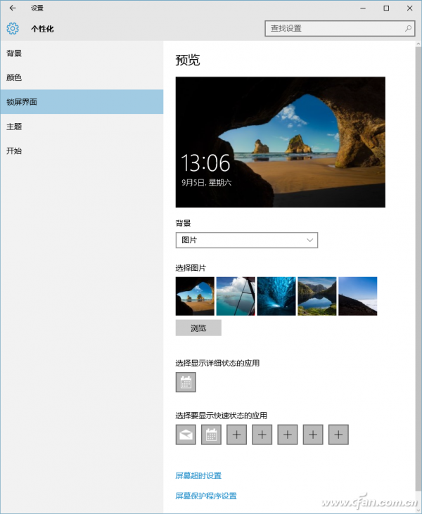The width and height of the screenshot is (422, 514).
Task: Choose the dark hillside sky thumbnail
Action: pyautogui.click(x=357, y=296)
